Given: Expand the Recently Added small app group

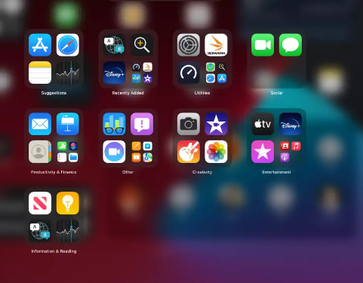Looking at the screenshot, I should [x=142, y=72].
